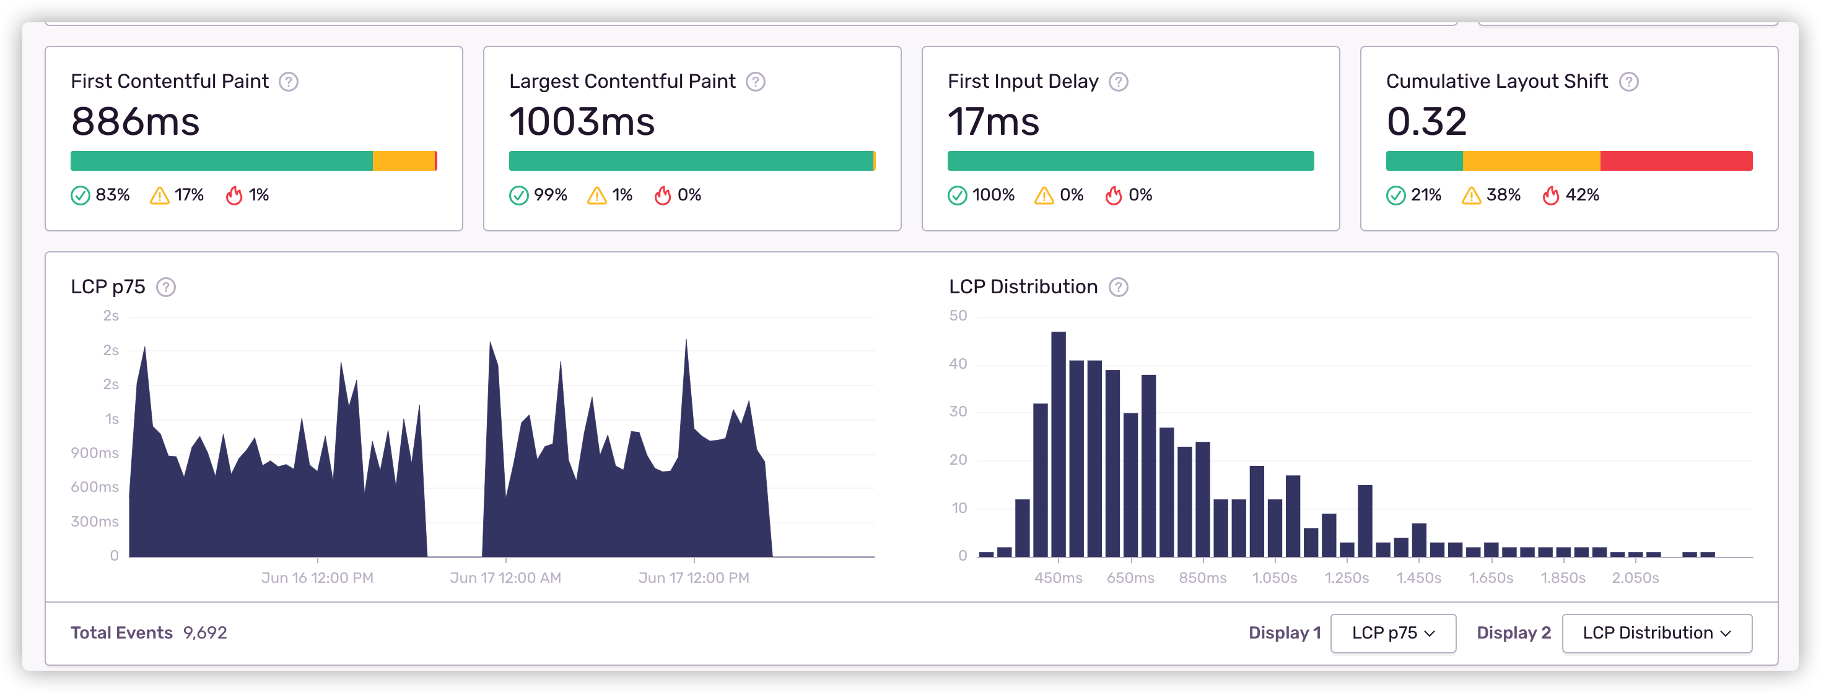Image resolution: width=1821 pixels, height=693 pixels.
Task: Click Jun 17 12:00 AM axis label
Action: [x=505, y=578]
